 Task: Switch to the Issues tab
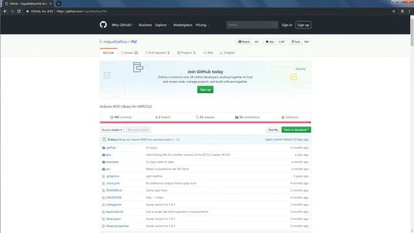[129, 53]
